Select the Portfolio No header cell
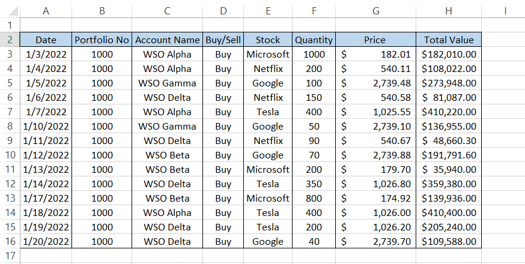The height and width of the screenshot is (264, 525). click(x=102, y=40)
